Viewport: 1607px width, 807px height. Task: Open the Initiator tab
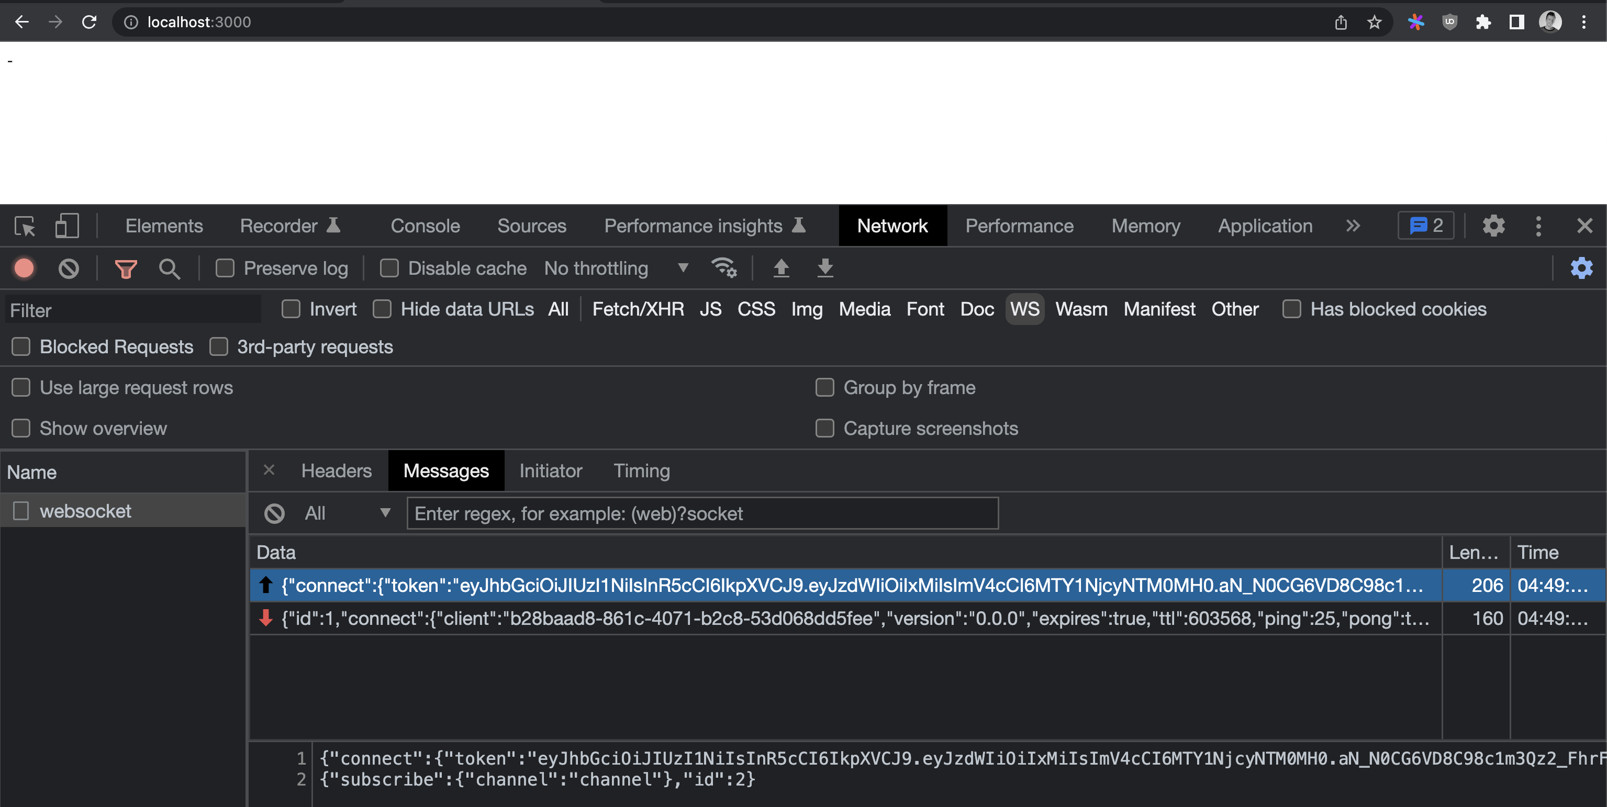click(550, 470)
